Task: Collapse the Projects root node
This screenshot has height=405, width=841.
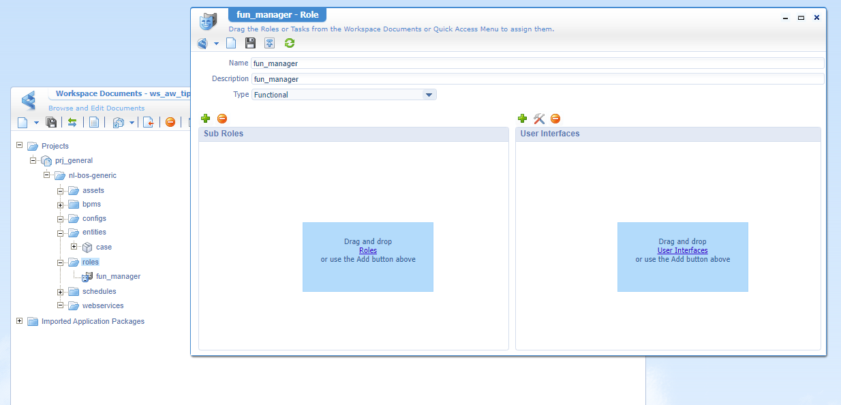Action: click(x=20, y=146)
